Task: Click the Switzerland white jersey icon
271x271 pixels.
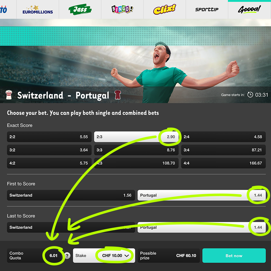Action: point(9,95)
